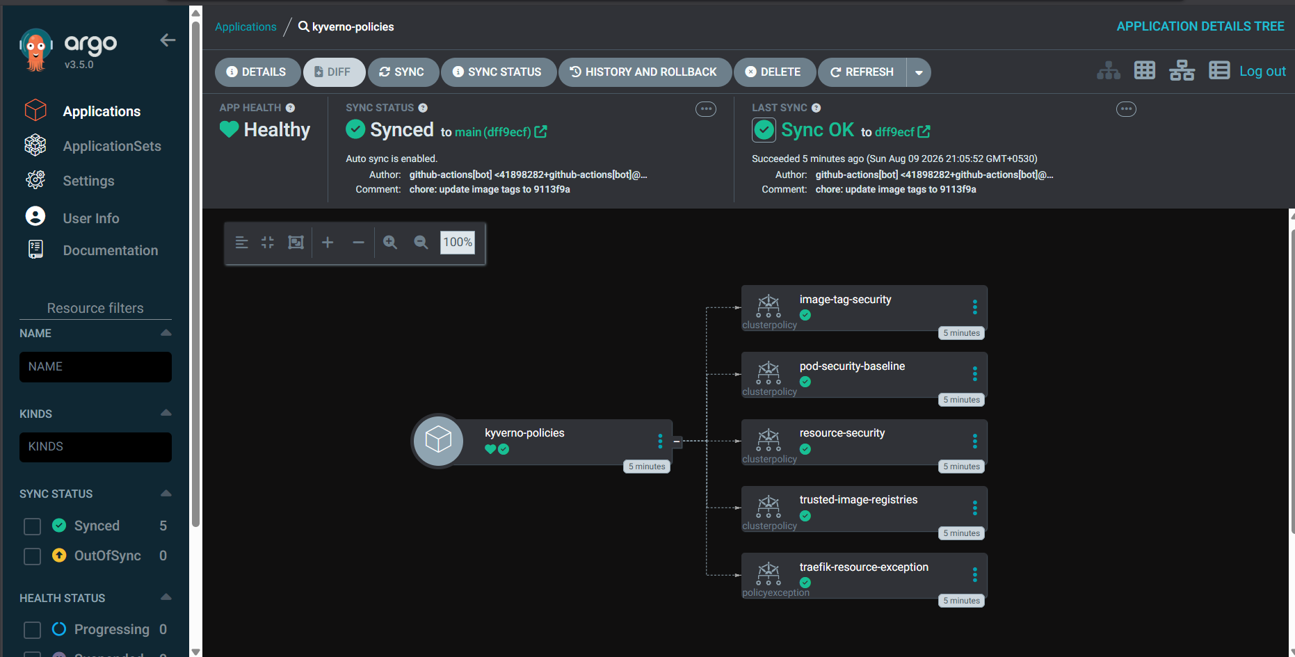Click the NAME filter input field

click(x=95, y=367)
